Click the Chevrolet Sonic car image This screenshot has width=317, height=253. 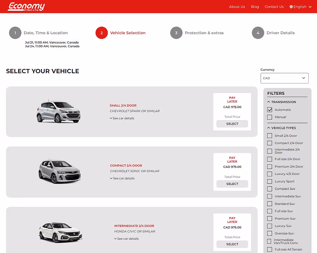[x=59, y=171]
